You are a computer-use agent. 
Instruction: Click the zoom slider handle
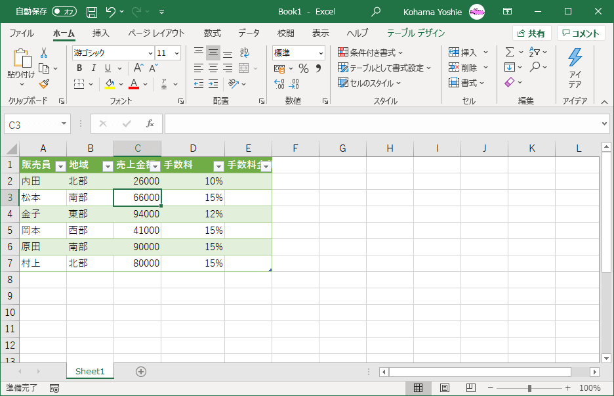pyautogui.click(x=529, y=388)
